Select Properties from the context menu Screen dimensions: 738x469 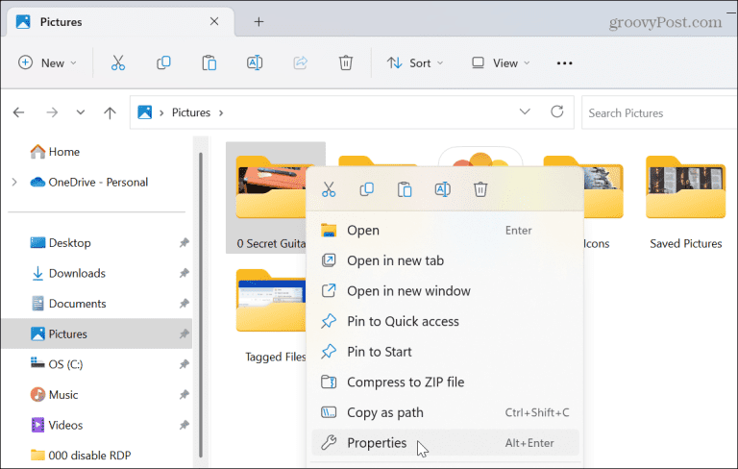click(x=377, y=443)
